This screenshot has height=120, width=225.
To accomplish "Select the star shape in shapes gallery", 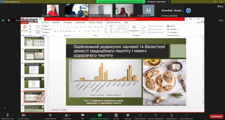I will pos(125,32).
